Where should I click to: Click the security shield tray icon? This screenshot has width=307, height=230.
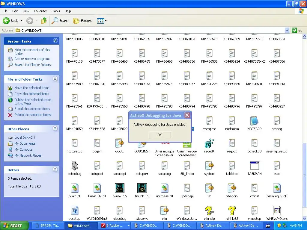point(279,226)
